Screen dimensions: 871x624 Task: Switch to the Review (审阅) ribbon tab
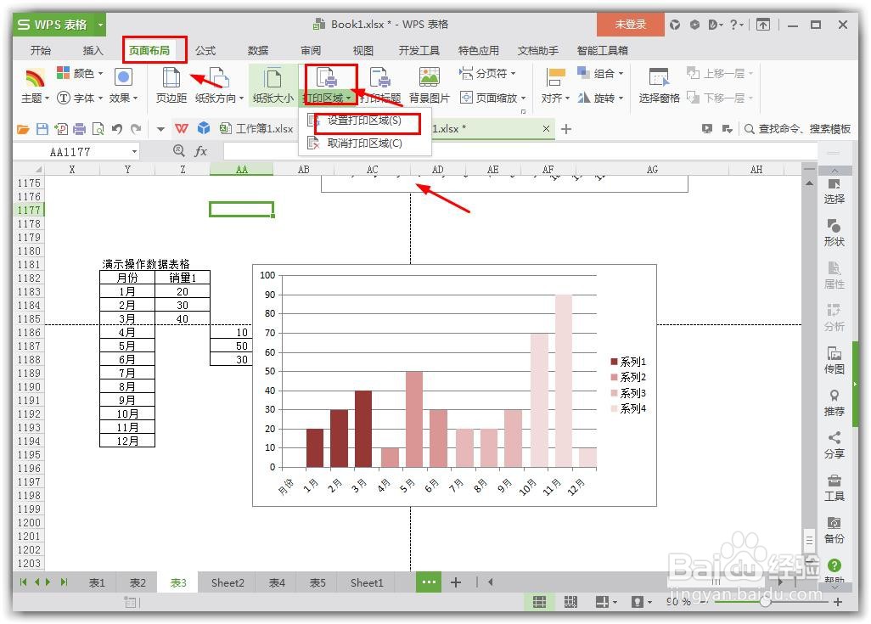[311, 51]
